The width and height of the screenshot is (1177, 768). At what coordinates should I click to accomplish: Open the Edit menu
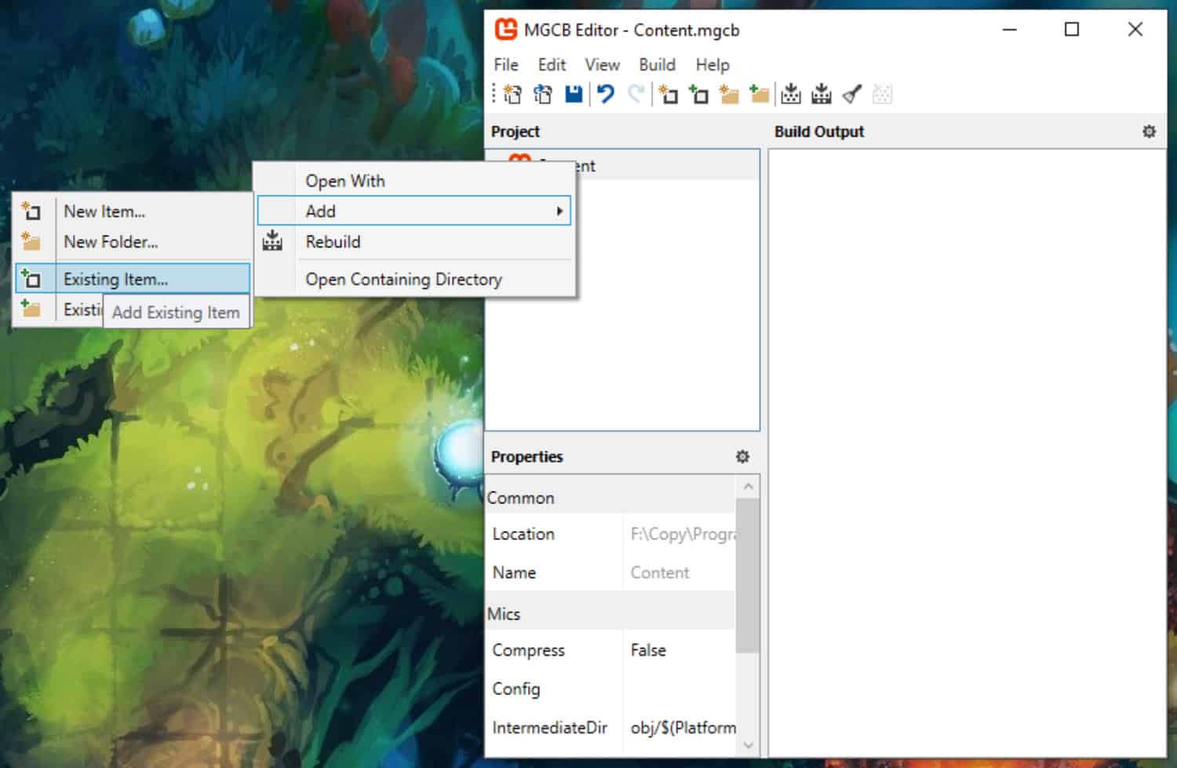552,64
